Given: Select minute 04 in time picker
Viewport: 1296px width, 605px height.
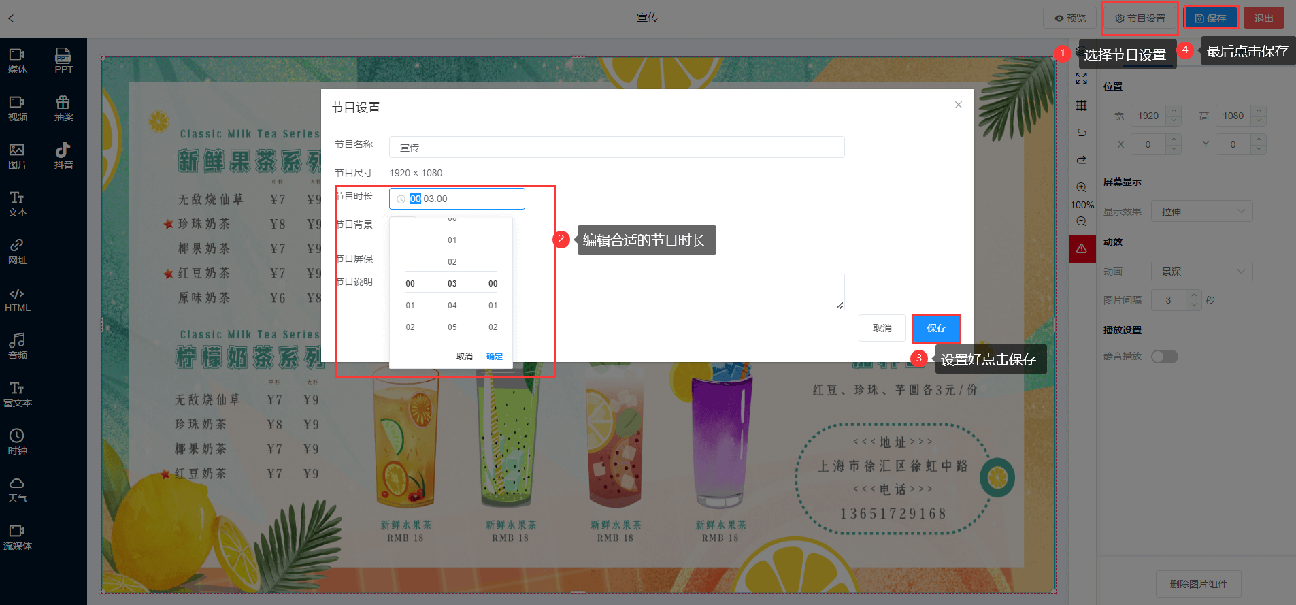Looking at the screenshot, I should pyautogui.click(x=452, y=306).
